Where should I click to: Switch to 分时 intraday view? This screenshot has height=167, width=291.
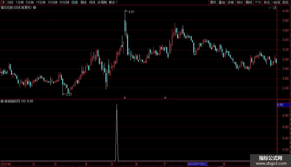[x=10, y=2]
